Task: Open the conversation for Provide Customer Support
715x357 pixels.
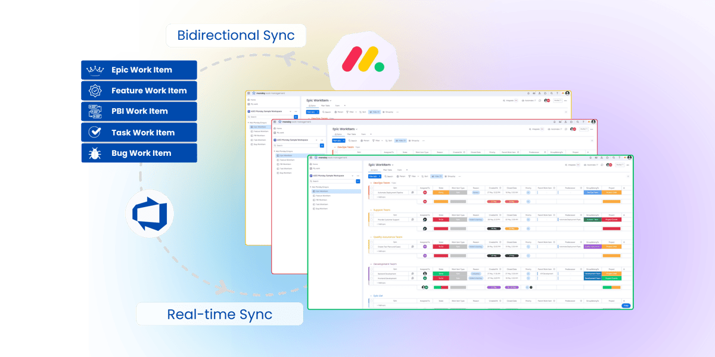Action: 412,220
